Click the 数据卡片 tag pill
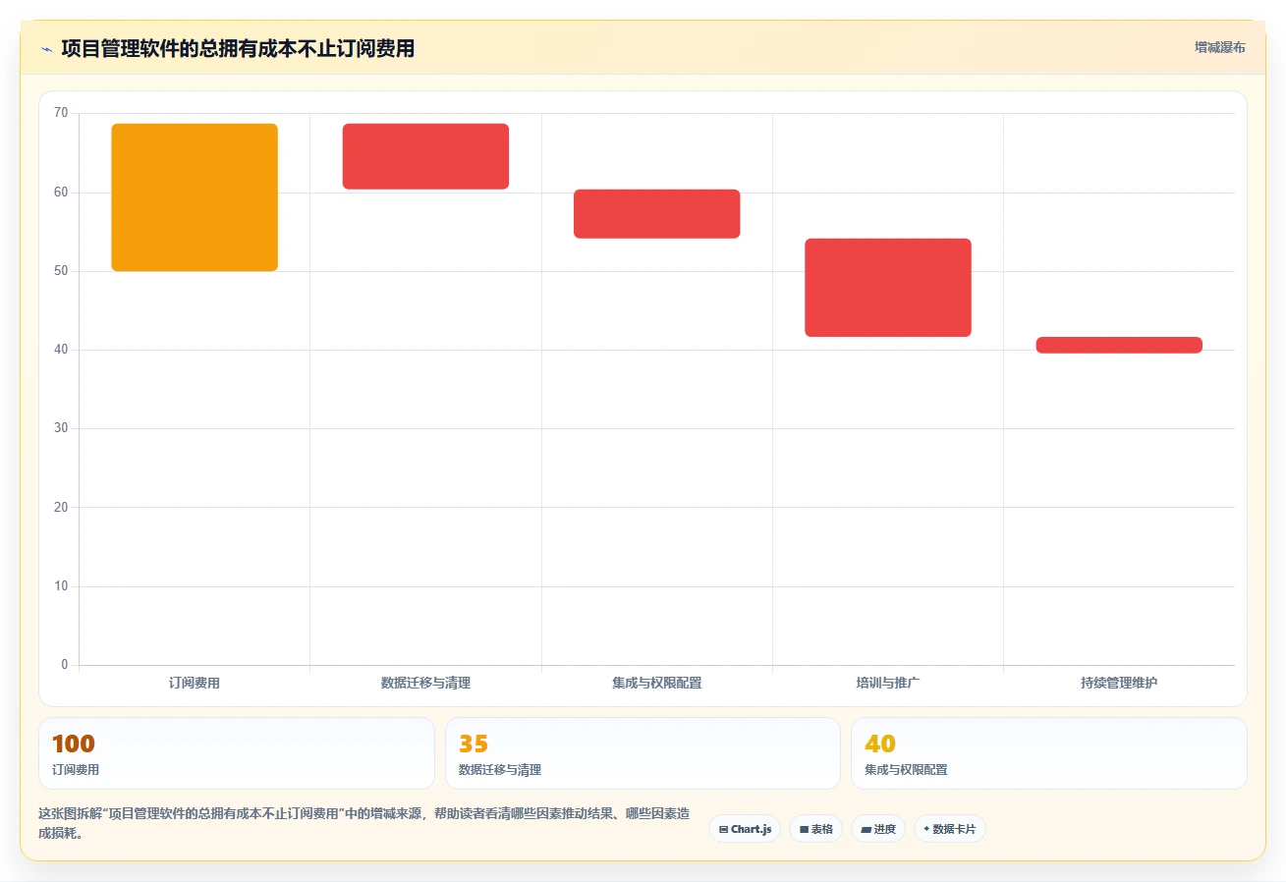The height and width of the screenshot is (882, 1286). 949,829
